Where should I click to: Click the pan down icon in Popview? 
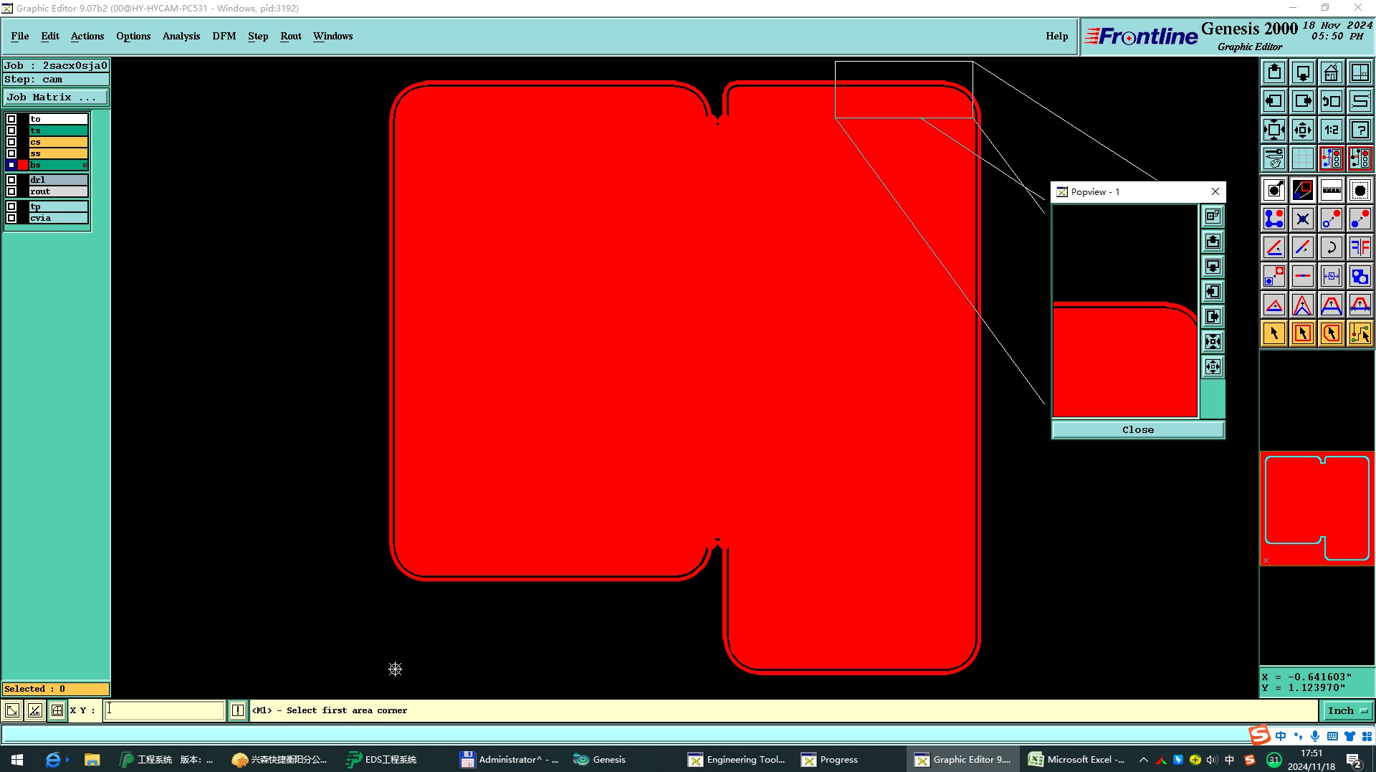[x=1213, y=267]
